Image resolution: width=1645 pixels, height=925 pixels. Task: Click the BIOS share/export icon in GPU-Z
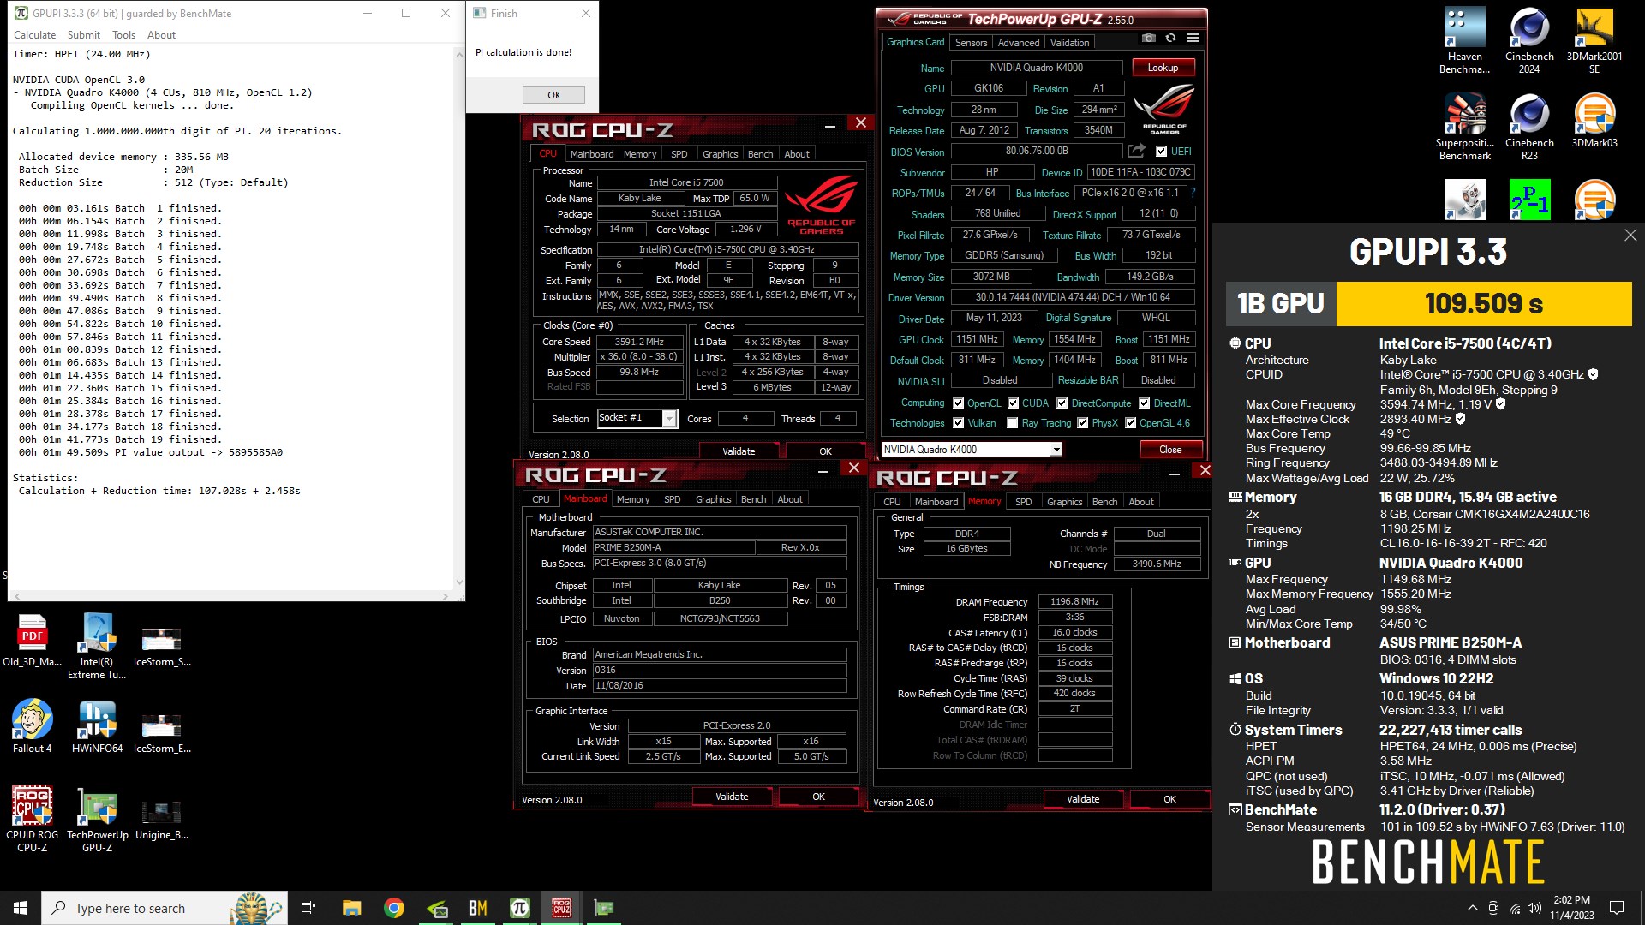(x=1136, y=151)
